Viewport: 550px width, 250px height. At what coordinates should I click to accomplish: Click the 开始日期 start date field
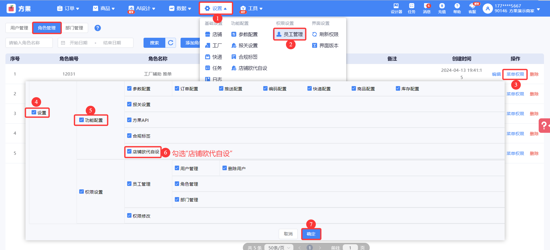coord(78,43)
